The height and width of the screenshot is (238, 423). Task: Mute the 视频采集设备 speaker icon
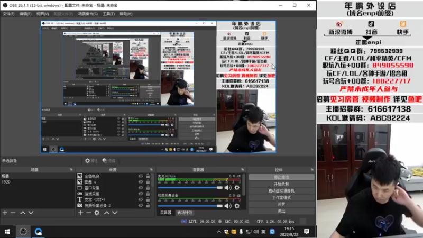pyautogui.click(x=228, y=206)
